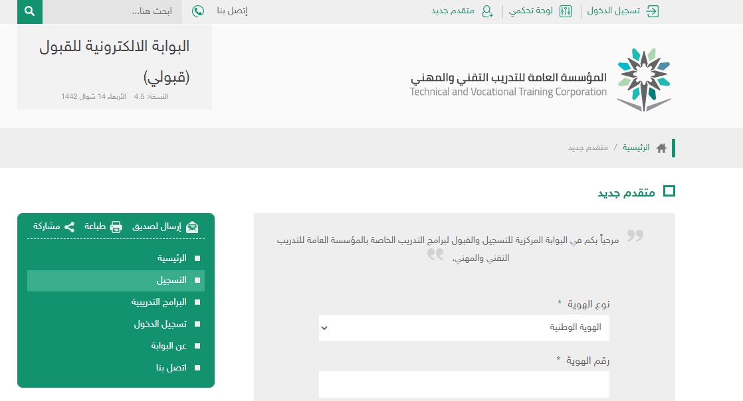743x401 pixels.
Task: Click إتصل بنا link in top bar
Action: point(232,11)
